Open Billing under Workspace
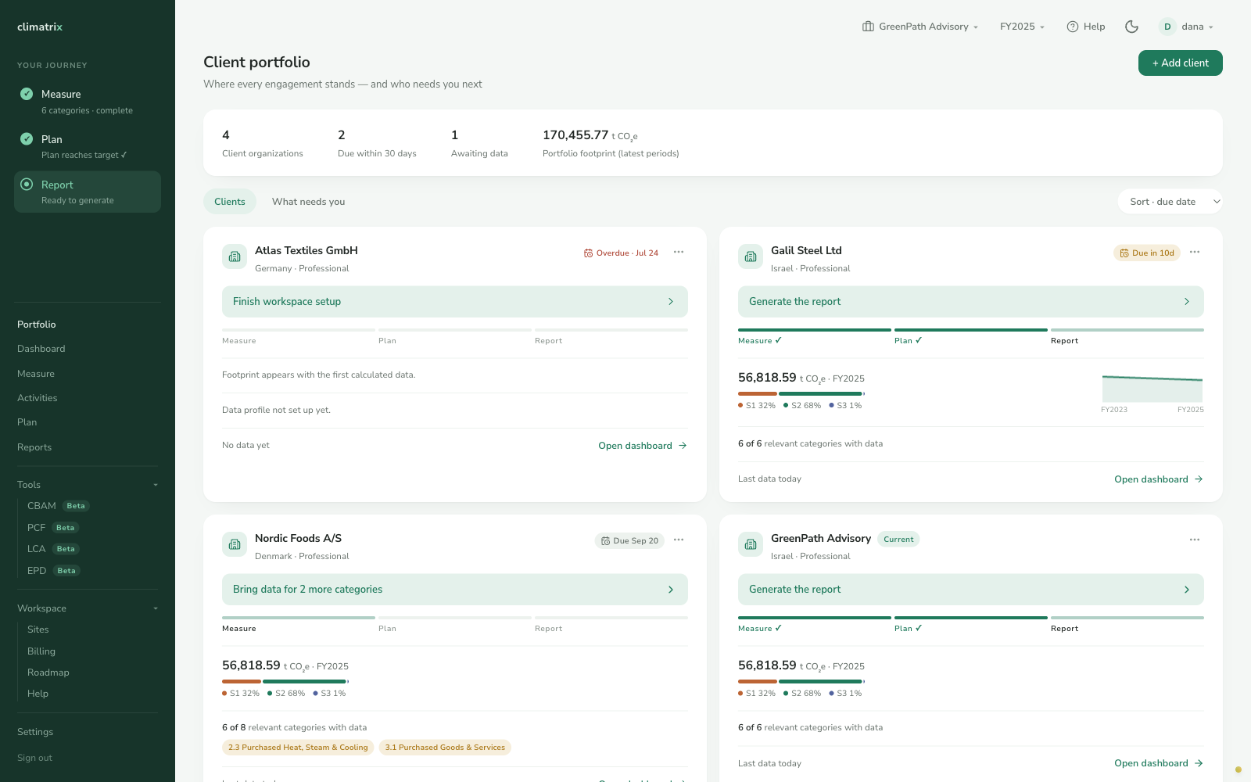Screen dimensions: 1251x782 (x=41, y=651)
